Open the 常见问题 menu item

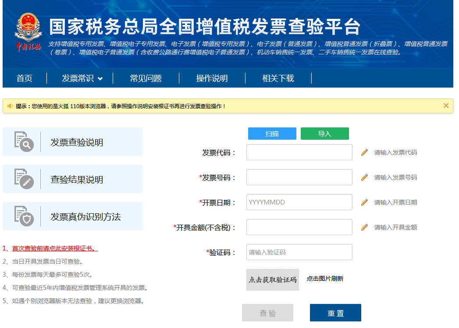click(146, 78)
